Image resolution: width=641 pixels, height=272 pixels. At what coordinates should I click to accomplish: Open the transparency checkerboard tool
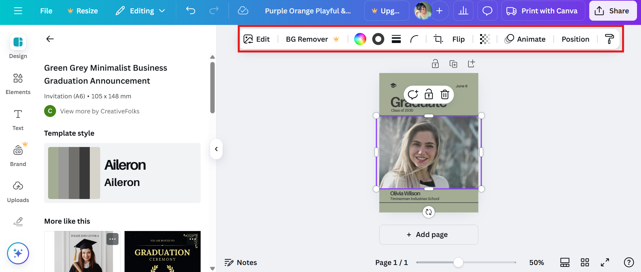click(x=485, y=39)
